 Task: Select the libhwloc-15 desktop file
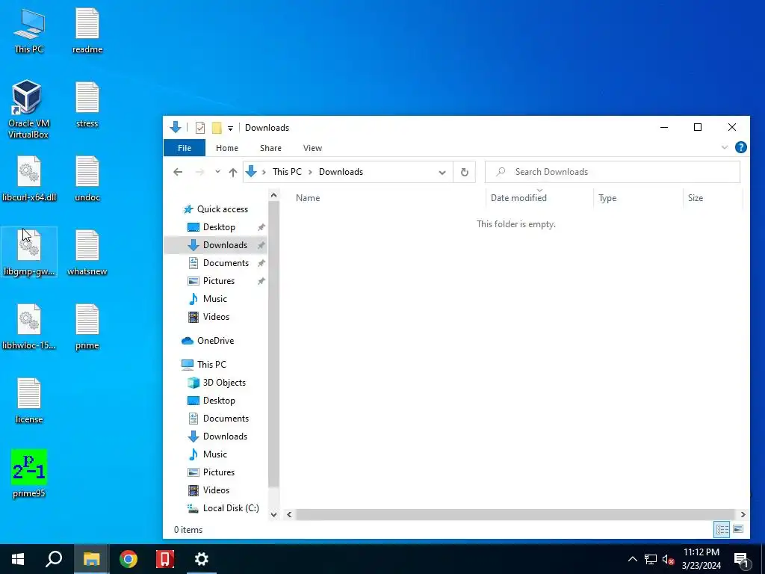point(29,327)
